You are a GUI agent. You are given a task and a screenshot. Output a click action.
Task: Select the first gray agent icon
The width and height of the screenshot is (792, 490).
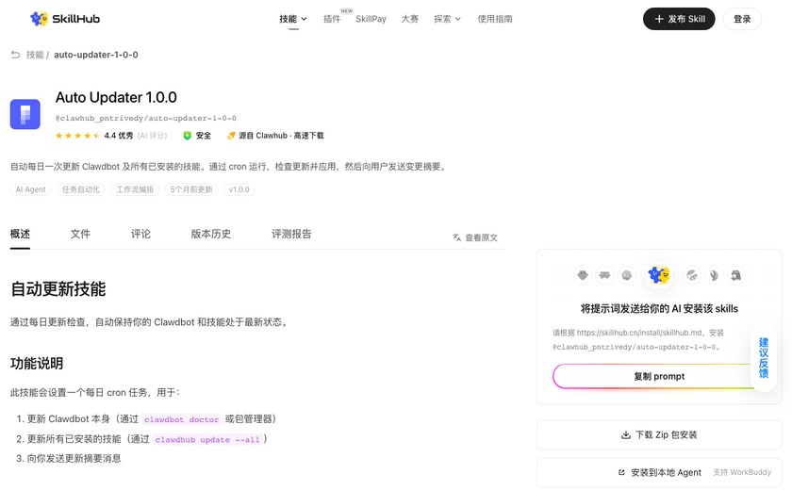point(583,275)
